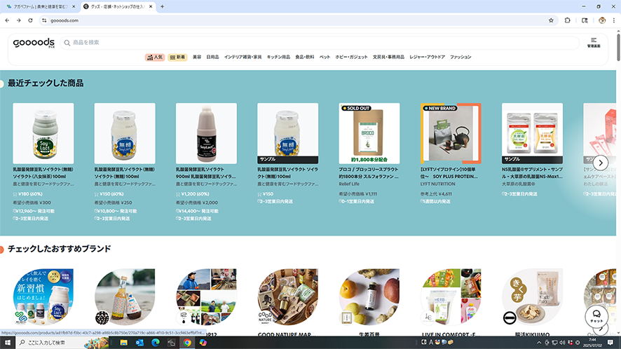Open File Explorer from the taskbar
Image resolution: width=621 pixels, height=349 pixels.
pyautogui.click(x=123, y=343)
